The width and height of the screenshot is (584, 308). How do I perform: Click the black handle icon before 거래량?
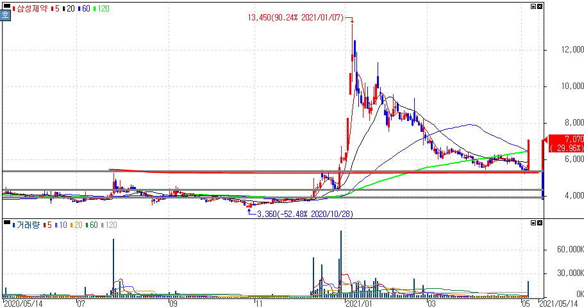(6, 222)
